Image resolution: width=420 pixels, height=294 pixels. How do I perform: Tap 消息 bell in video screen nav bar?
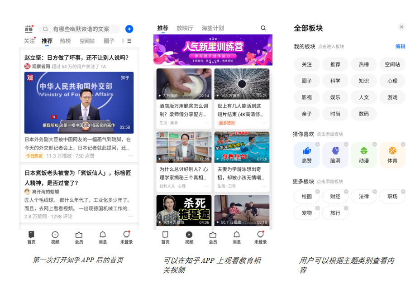click(237, 237)
